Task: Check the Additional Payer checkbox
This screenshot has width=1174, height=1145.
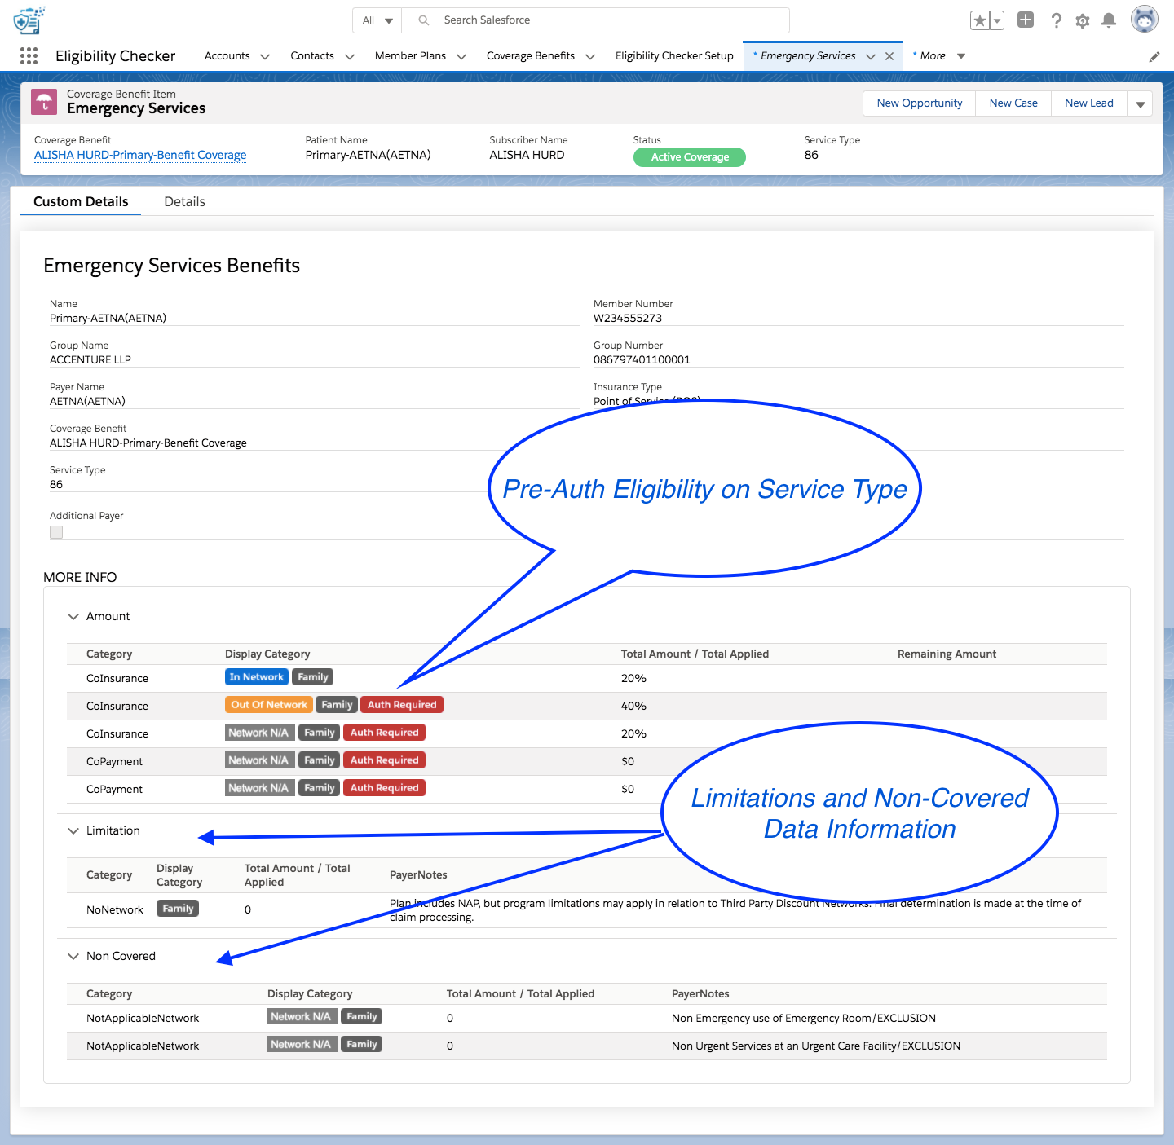Action: [55, 531]
